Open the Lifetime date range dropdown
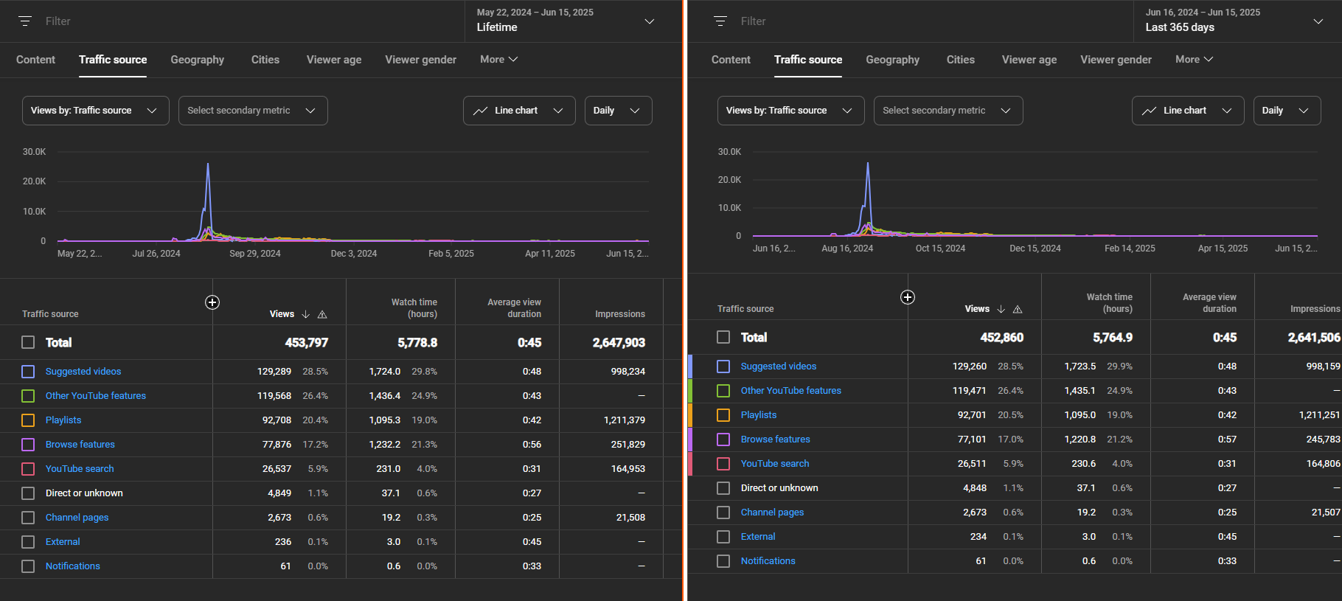Image resolution: width=1342 pixels, height=601 pixels. (x=566, y=21)
